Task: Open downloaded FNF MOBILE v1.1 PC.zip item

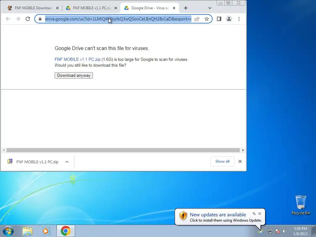Action: [33, 162]
